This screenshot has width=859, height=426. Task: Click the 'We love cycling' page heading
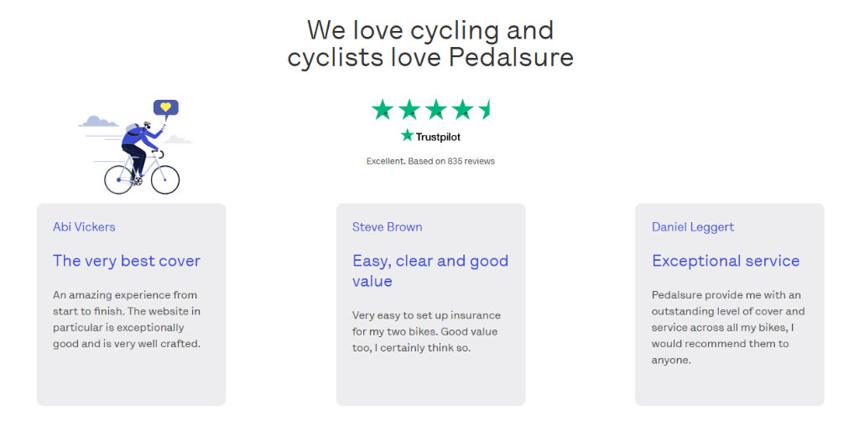(x=430, y=44)
